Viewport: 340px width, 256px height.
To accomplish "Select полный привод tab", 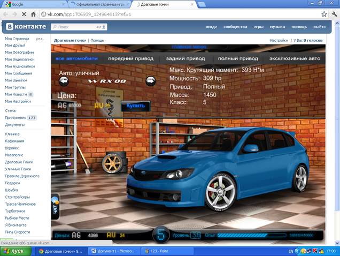I will pyautogui.click(x=238, y=58).
